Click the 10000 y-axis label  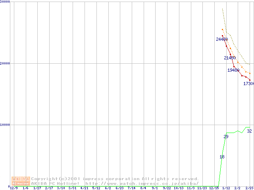[x=5, y=125]
